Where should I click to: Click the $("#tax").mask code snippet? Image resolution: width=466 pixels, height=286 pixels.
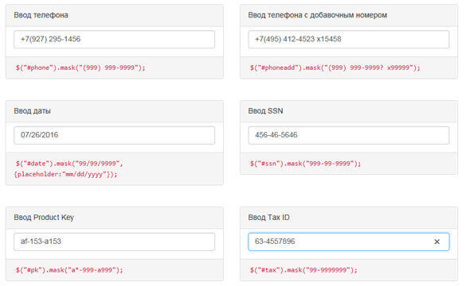click(x=303, y=270)
